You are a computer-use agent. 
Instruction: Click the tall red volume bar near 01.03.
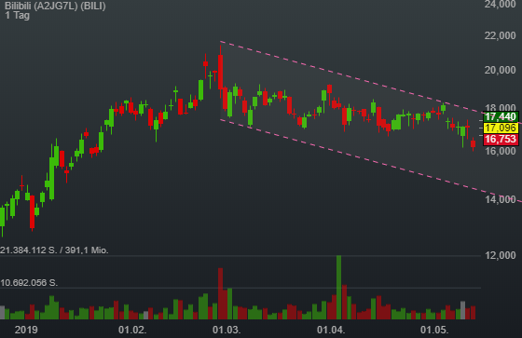pyautogui.click(x=220, y=293)
